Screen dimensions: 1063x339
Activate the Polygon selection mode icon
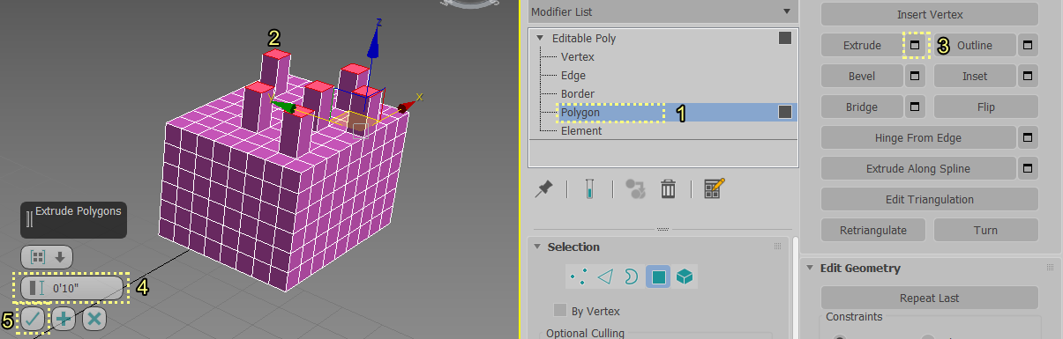658,277
